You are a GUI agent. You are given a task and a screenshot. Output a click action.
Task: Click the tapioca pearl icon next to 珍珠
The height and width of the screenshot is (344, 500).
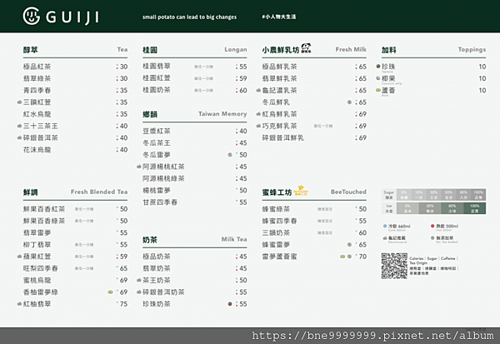point(377,67)
